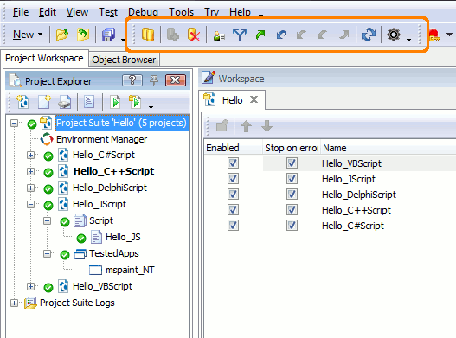Click the pin icon in Project Explorer header
The image size is (456, 338).
(x=154, y=80)
